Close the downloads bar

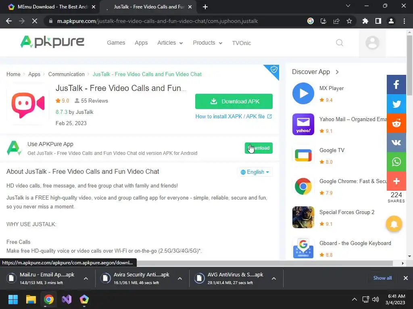click(406, 278)
